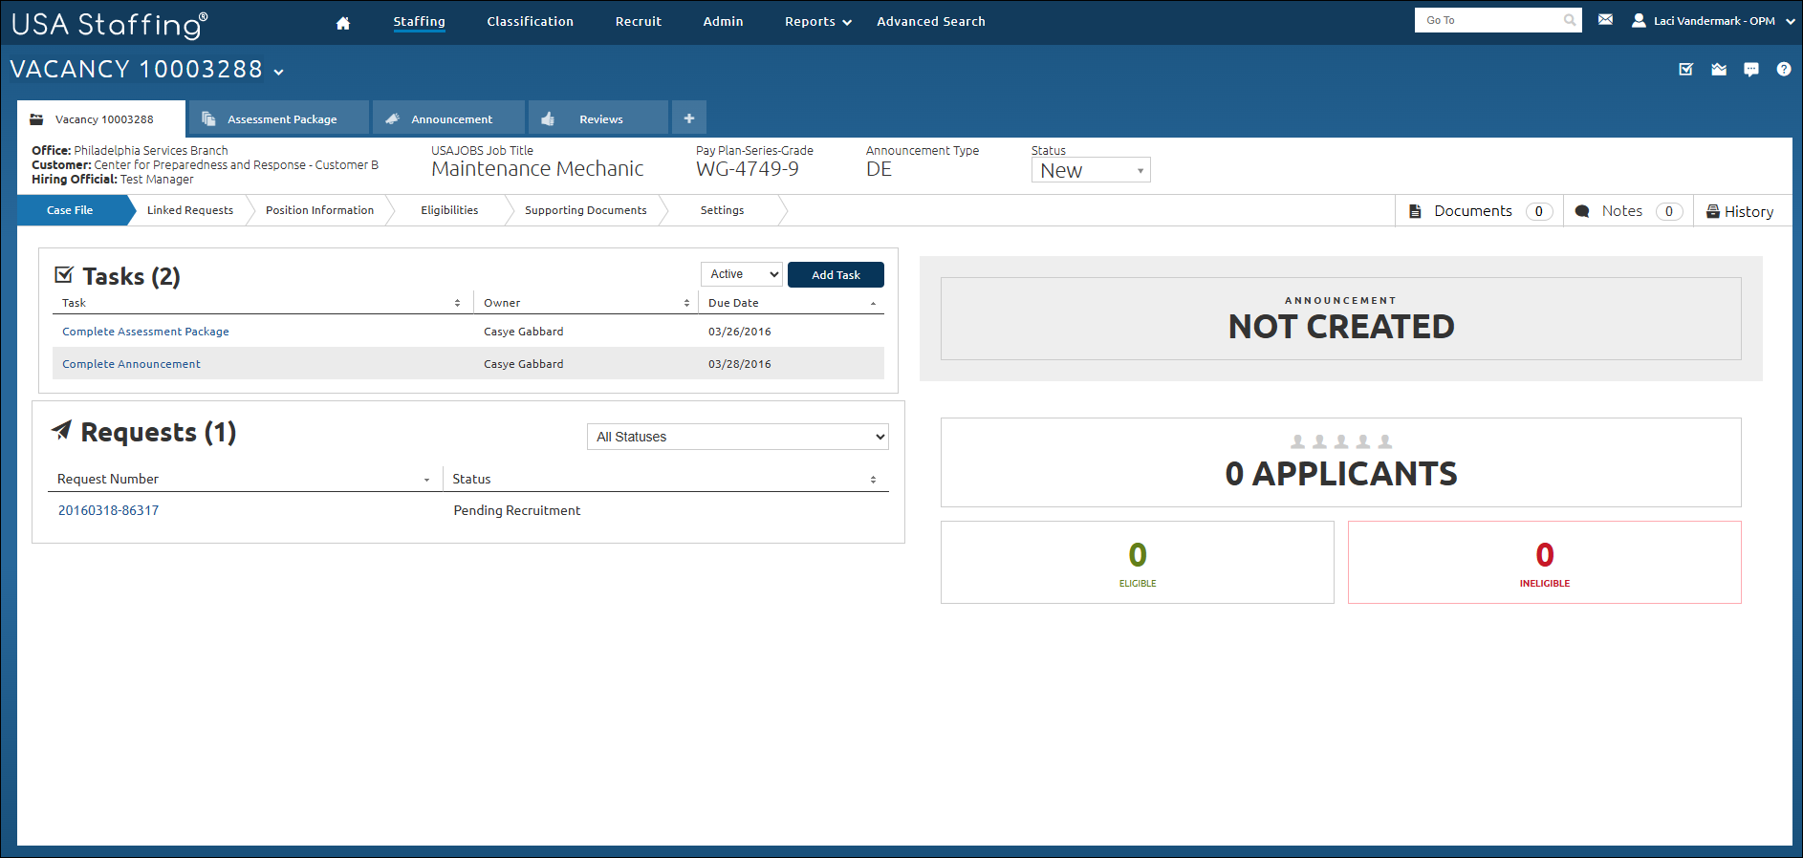Expand the Status dropdown showing New
This screenshot has height=858, width=1803.
(x=1090, y=170)
